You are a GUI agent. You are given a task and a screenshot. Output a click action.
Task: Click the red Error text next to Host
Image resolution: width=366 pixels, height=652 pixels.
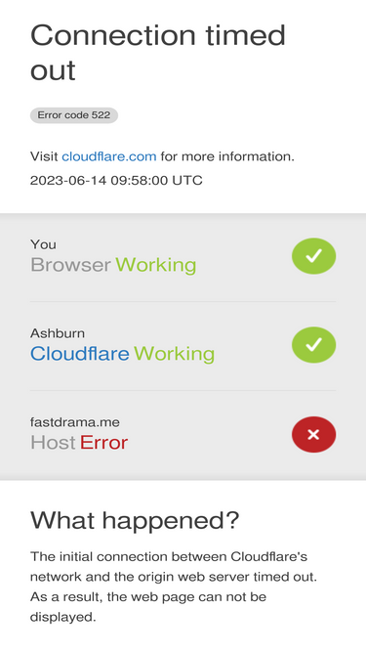(103, 443)
